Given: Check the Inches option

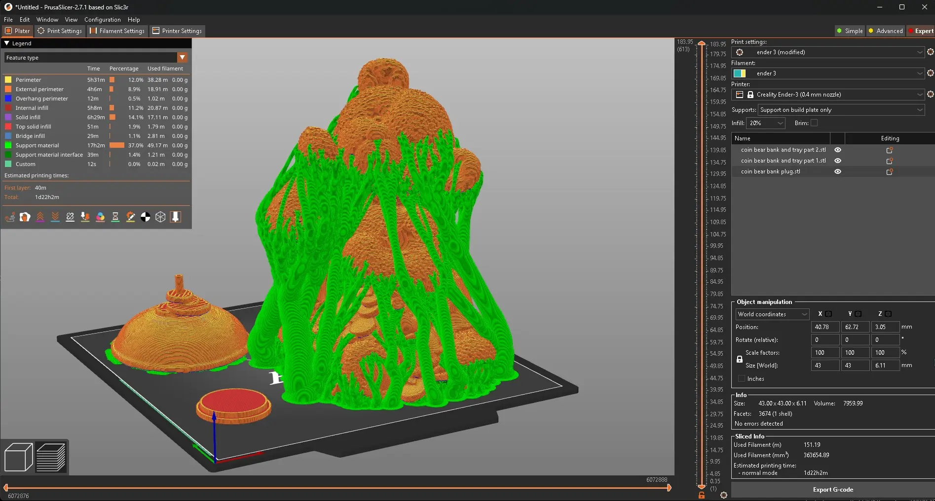Looking at the screenshot, I should [742, 379].
